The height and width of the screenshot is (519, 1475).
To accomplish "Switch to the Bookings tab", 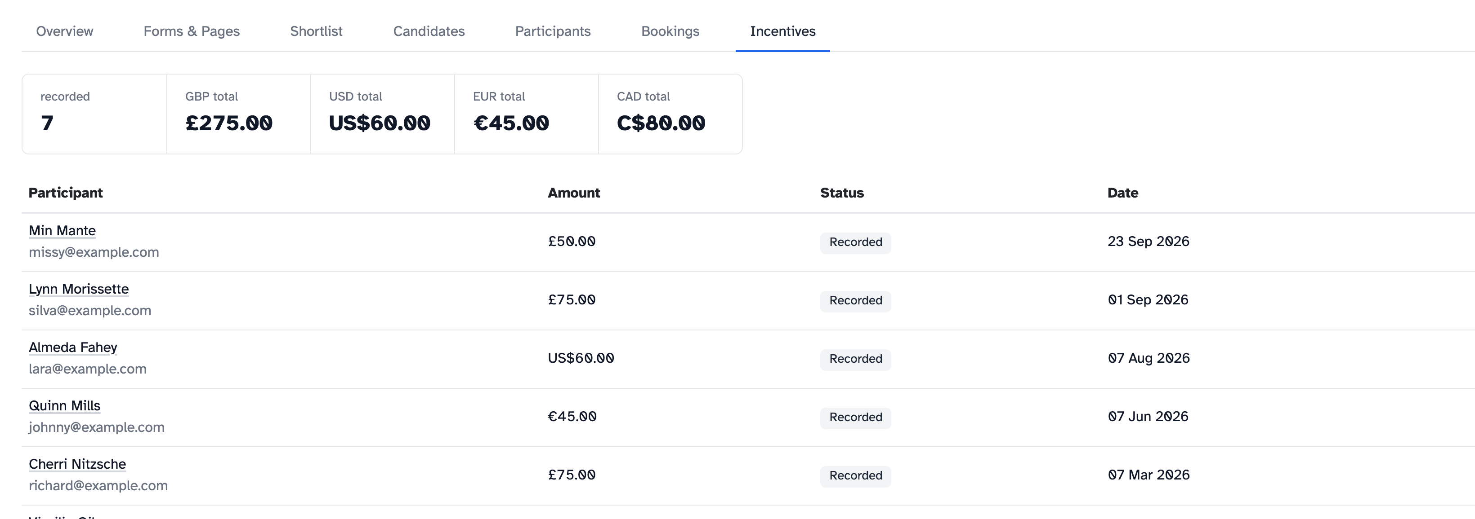I will (x=670, y=31).
